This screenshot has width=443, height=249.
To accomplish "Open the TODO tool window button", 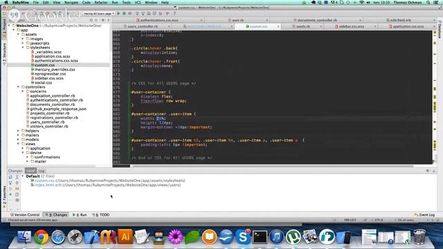I will tap(101, 215).
